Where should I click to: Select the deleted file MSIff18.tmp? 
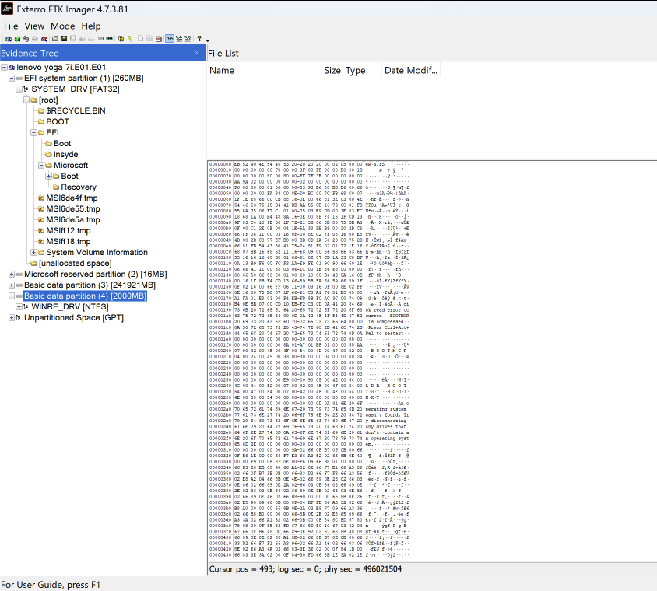[69, 241]
